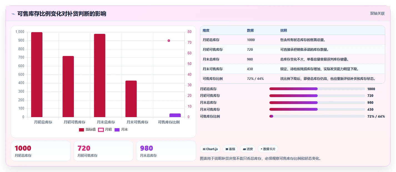This screenshot has height=172, width=396.
Task: Click the 表格 tag pill
Action: (230, 149)
